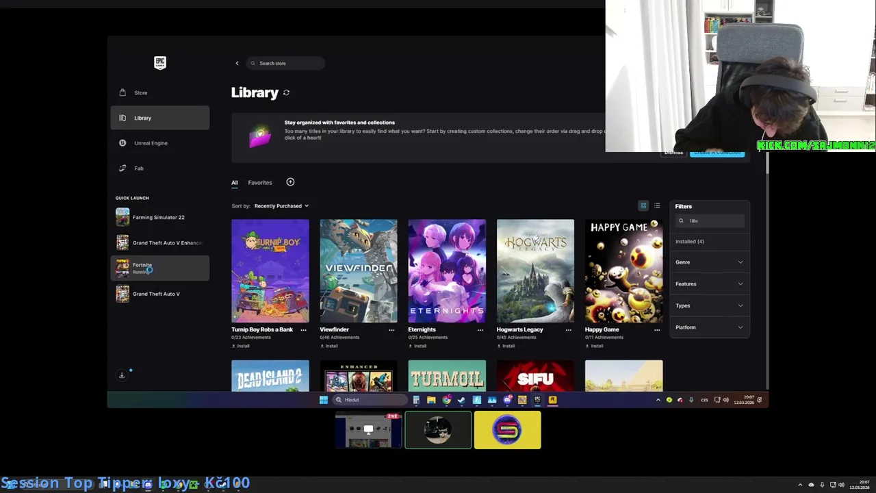The height and width of the screenshot is (493, 876).
Task: Open the Downloads icon at sidebar bottom
Action: click(122, 375)
